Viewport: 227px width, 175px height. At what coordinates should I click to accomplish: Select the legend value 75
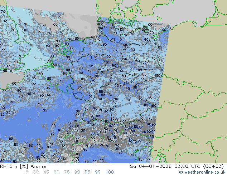coord(67,172)
